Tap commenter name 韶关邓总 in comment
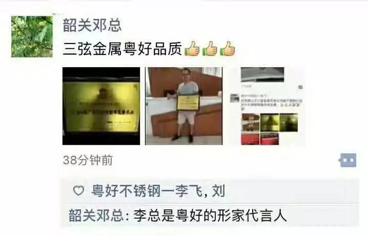This screenshot has width=368, height=236. click(x=96, y=215)
